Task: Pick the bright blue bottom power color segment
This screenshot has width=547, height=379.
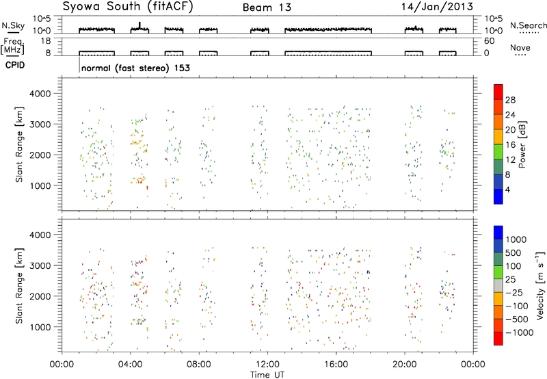Action: (x=498, y=196)
